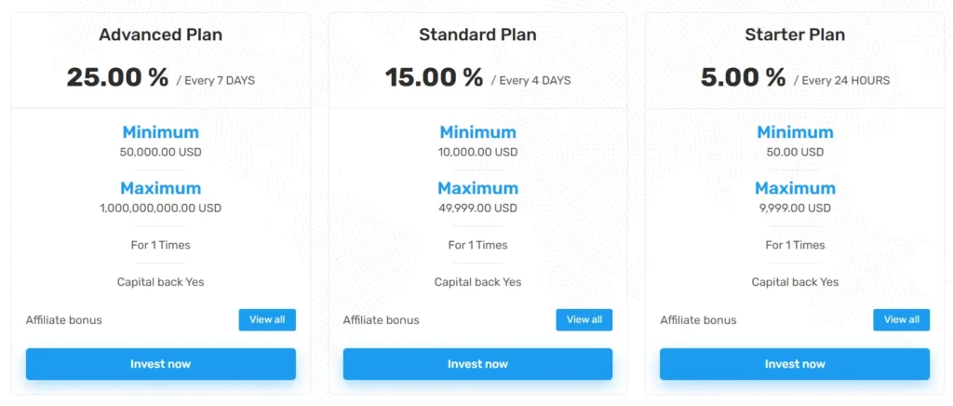Click the Minimum label in the Starter Plan
This screenshot has height=406, width=953.
click(x=795, y=132)
